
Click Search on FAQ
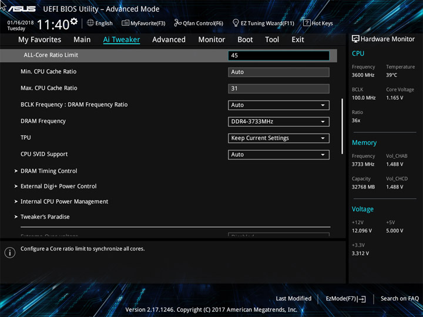click(399, 299)
